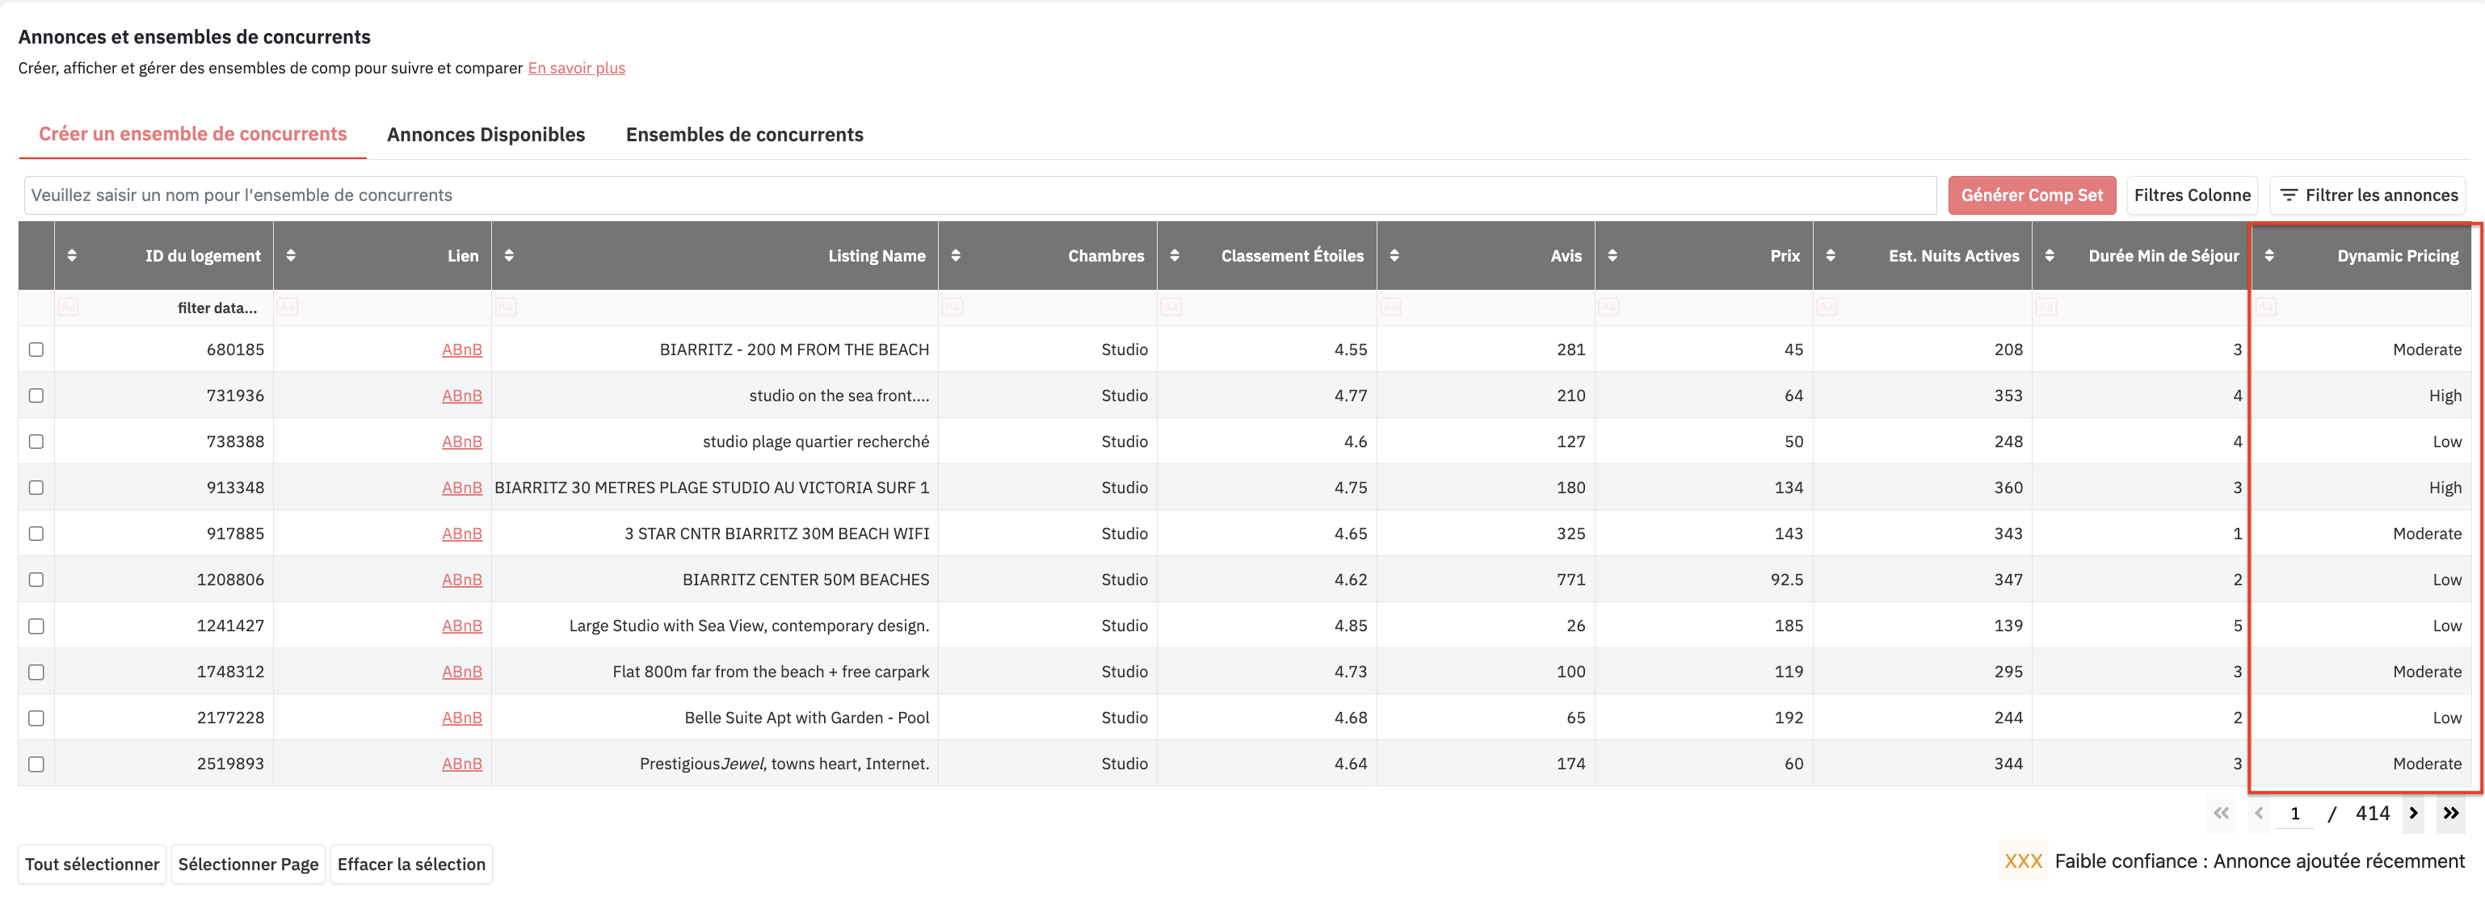Click Effacer la sélection button
2485x909 pixels.
point(412,865)
